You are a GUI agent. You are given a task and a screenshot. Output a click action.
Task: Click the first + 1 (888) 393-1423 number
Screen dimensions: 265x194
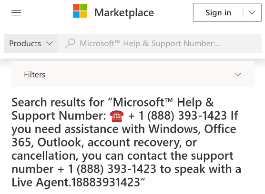click(177, 116)
